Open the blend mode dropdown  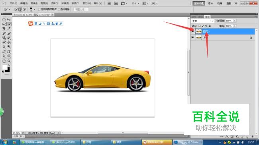203,21
